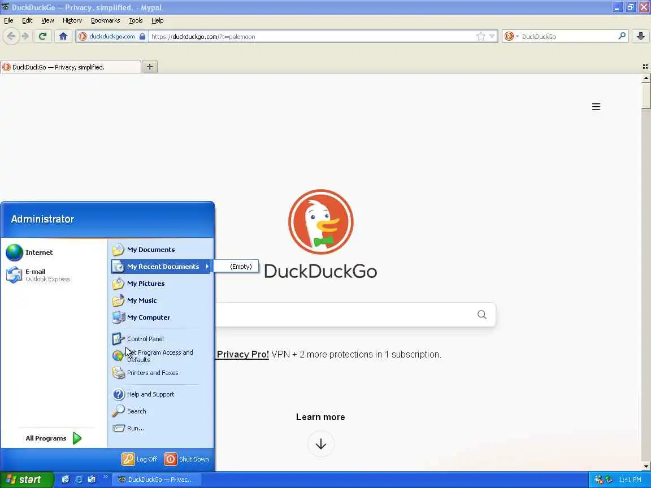
Task: Open My Pictures folder
Action: click(161, 284)
